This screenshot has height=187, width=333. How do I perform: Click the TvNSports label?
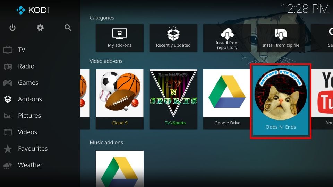tap(175, 123)
